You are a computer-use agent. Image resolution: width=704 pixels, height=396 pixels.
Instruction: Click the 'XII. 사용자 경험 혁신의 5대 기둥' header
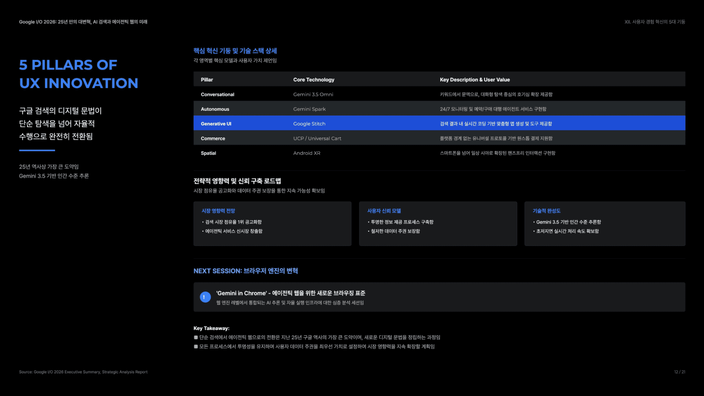(x=655, y=22)
